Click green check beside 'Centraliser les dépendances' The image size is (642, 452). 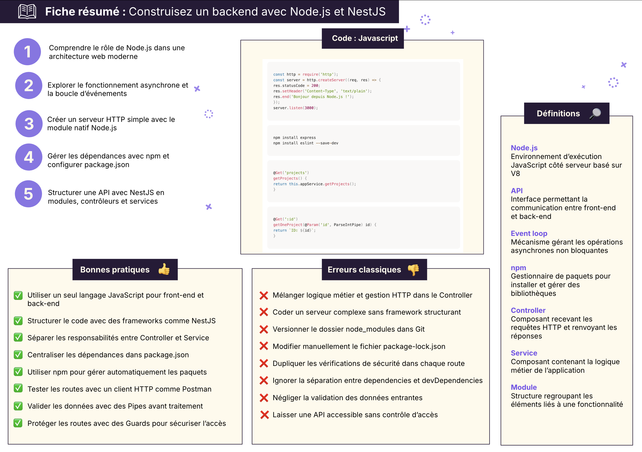(18, 355)
